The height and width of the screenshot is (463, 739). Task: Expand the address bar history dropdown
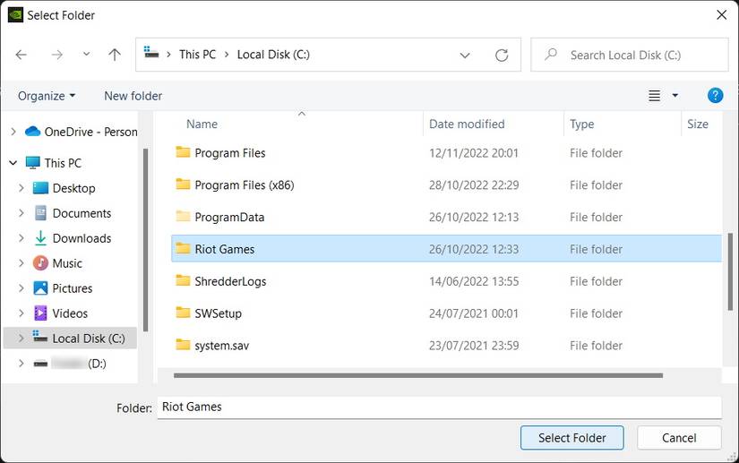[465, 55]
